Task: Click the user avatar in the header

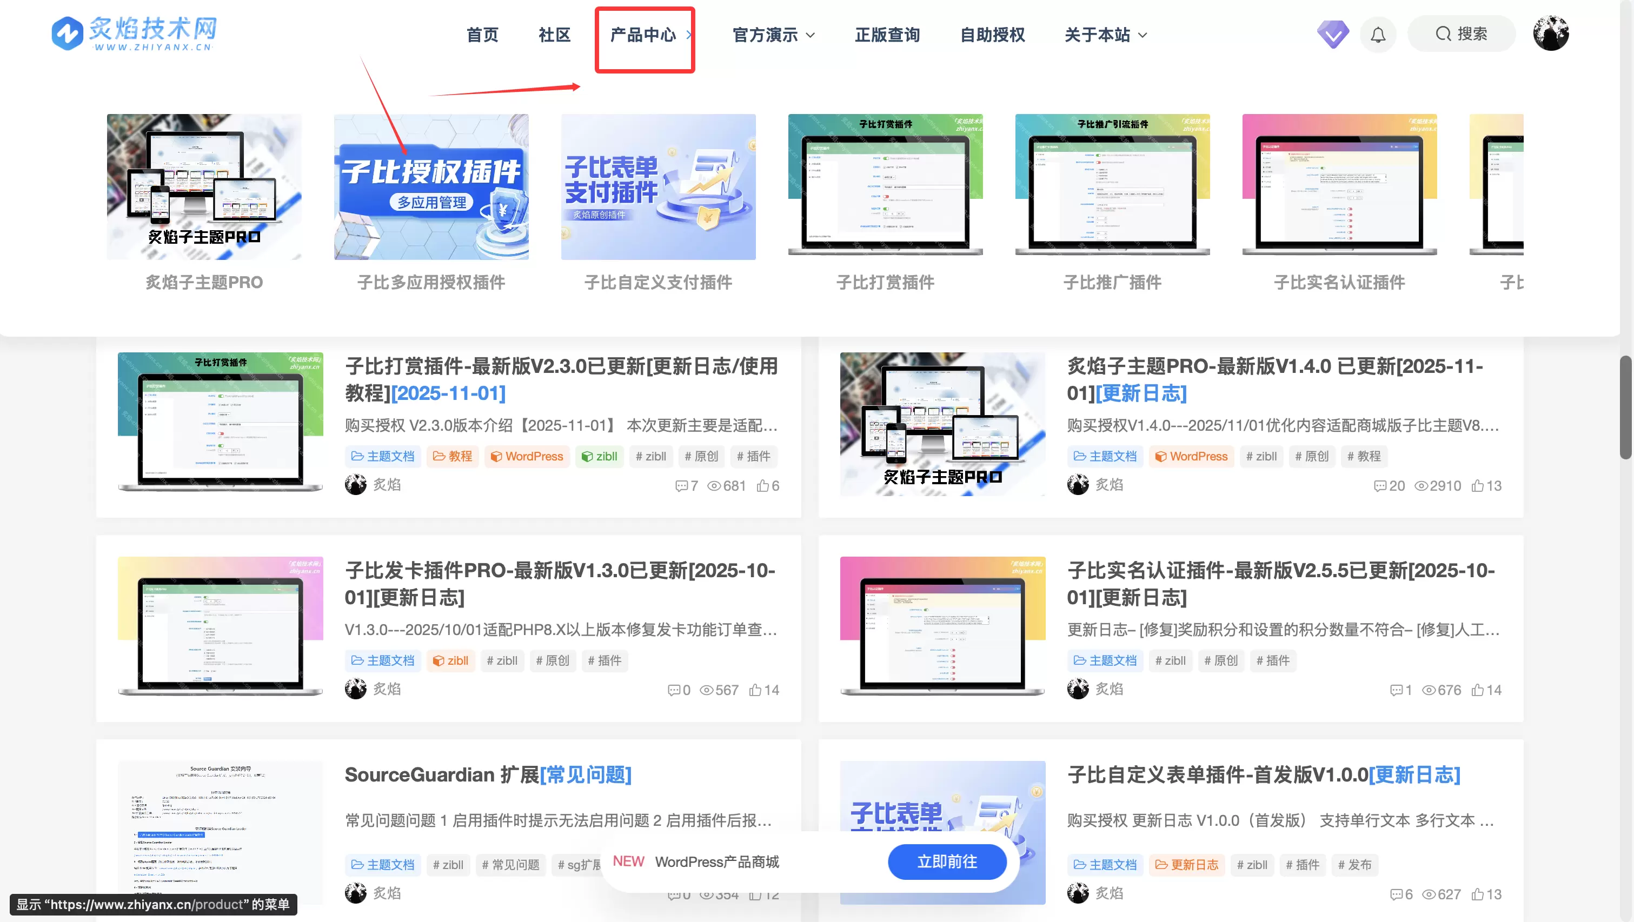Action: click(x=1551, y=34)
